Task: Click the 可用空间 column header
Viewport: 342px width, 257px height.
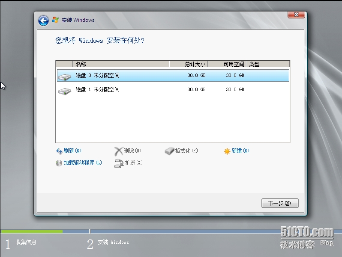Action: pos(227,64)
